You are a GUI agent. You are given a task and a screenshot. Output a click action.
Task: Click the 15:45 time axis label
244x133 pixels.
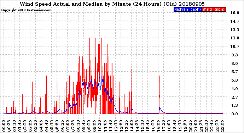148,126
